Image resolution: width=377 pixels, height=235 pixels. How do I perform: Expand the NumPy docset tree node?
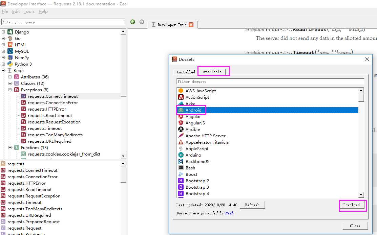3,57
